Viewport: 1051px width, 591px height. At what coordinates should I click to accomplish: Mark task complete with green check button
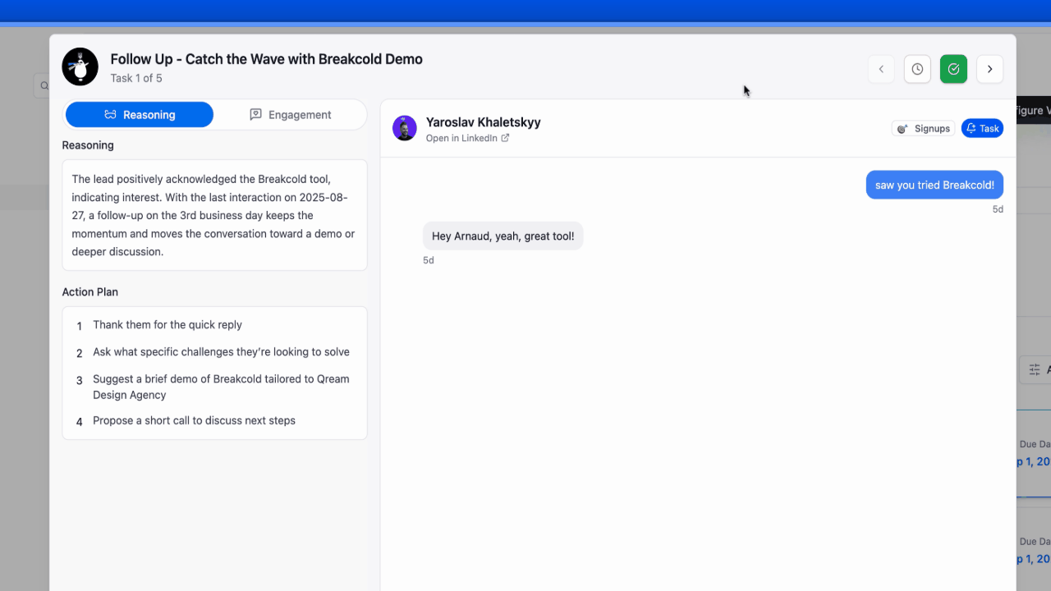click(x=953, y=69)
